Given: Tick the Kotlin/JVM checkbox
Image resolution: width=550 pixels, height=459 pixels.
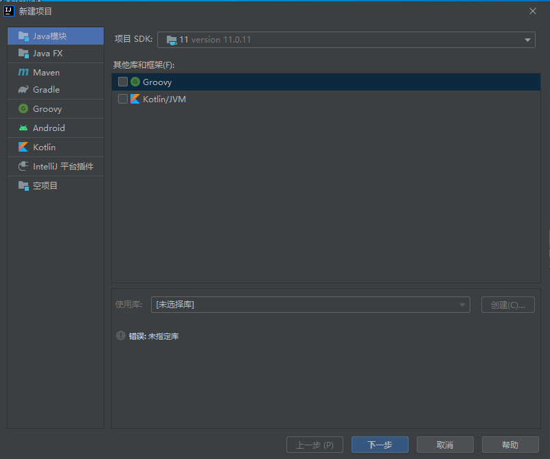Looking at the screenshot, I should pos(123,99).
